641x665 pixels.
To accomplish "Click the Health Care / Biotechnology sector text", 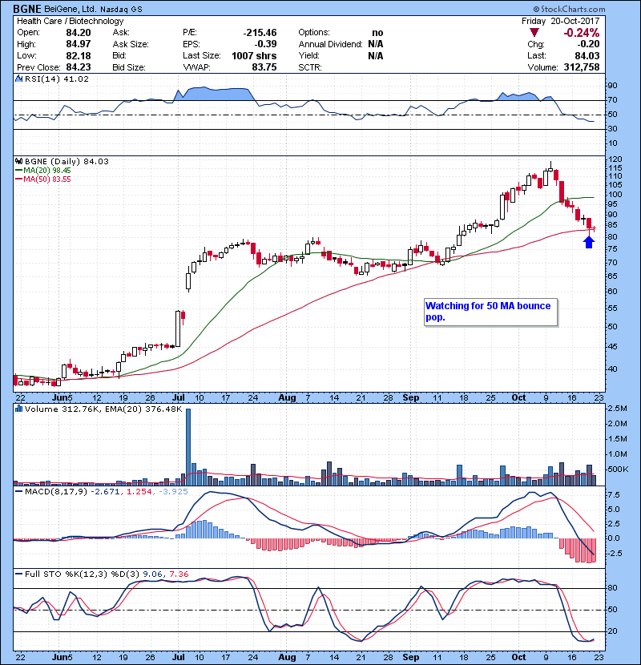I will click(71, 21).
